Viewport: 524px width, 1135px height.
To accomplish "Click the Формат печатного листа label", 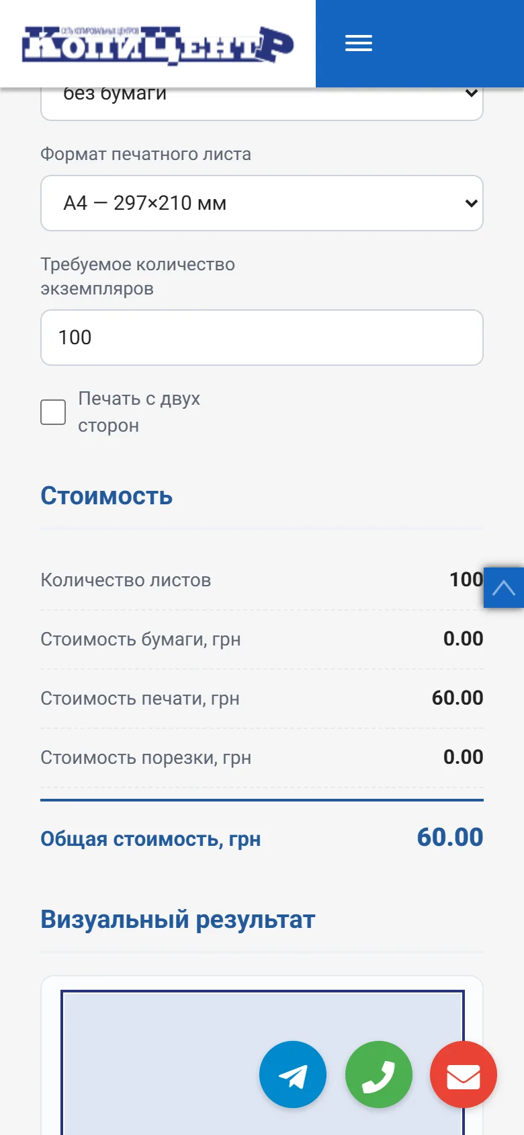I will [x=146, y=154].
